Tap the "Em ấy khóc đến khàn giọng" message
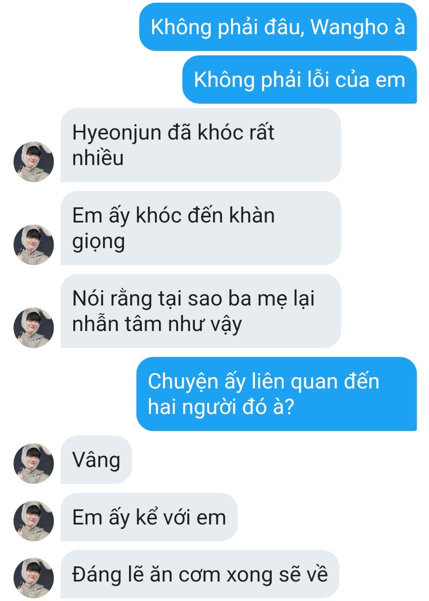 pos(201,228)
